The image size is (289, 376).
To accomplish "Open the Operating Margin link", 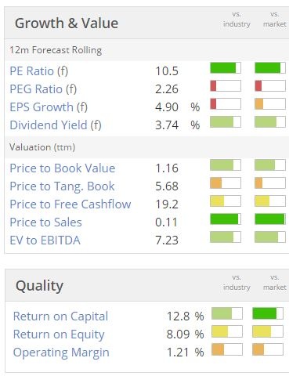I will coord(61,352).
